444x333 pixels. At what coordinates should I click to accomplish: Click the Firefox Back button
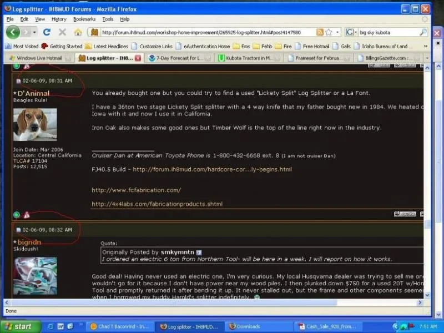pos(13,32)
